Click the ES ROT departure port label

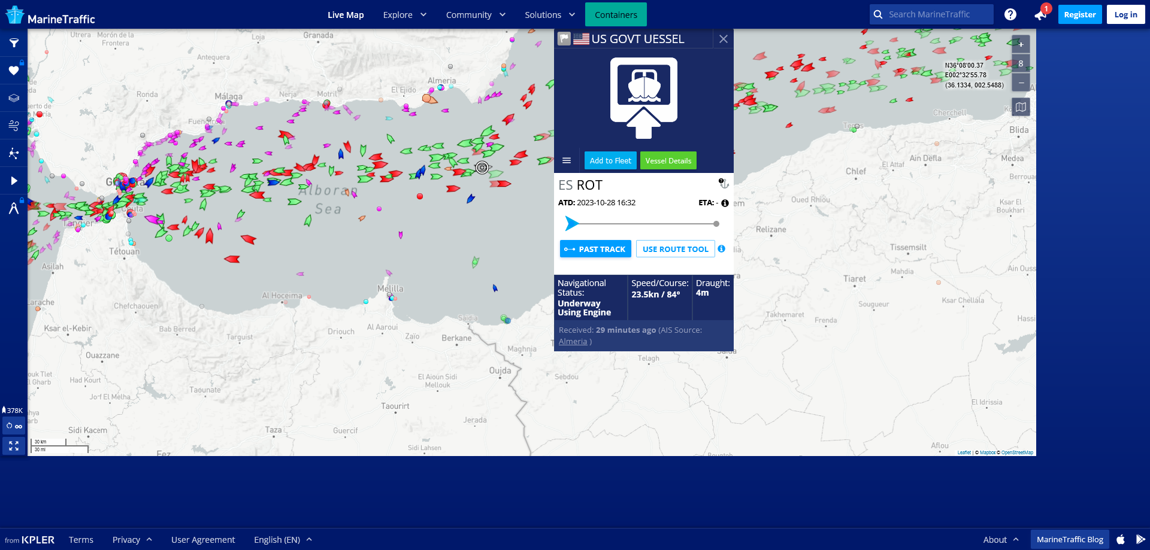point(580,185)
